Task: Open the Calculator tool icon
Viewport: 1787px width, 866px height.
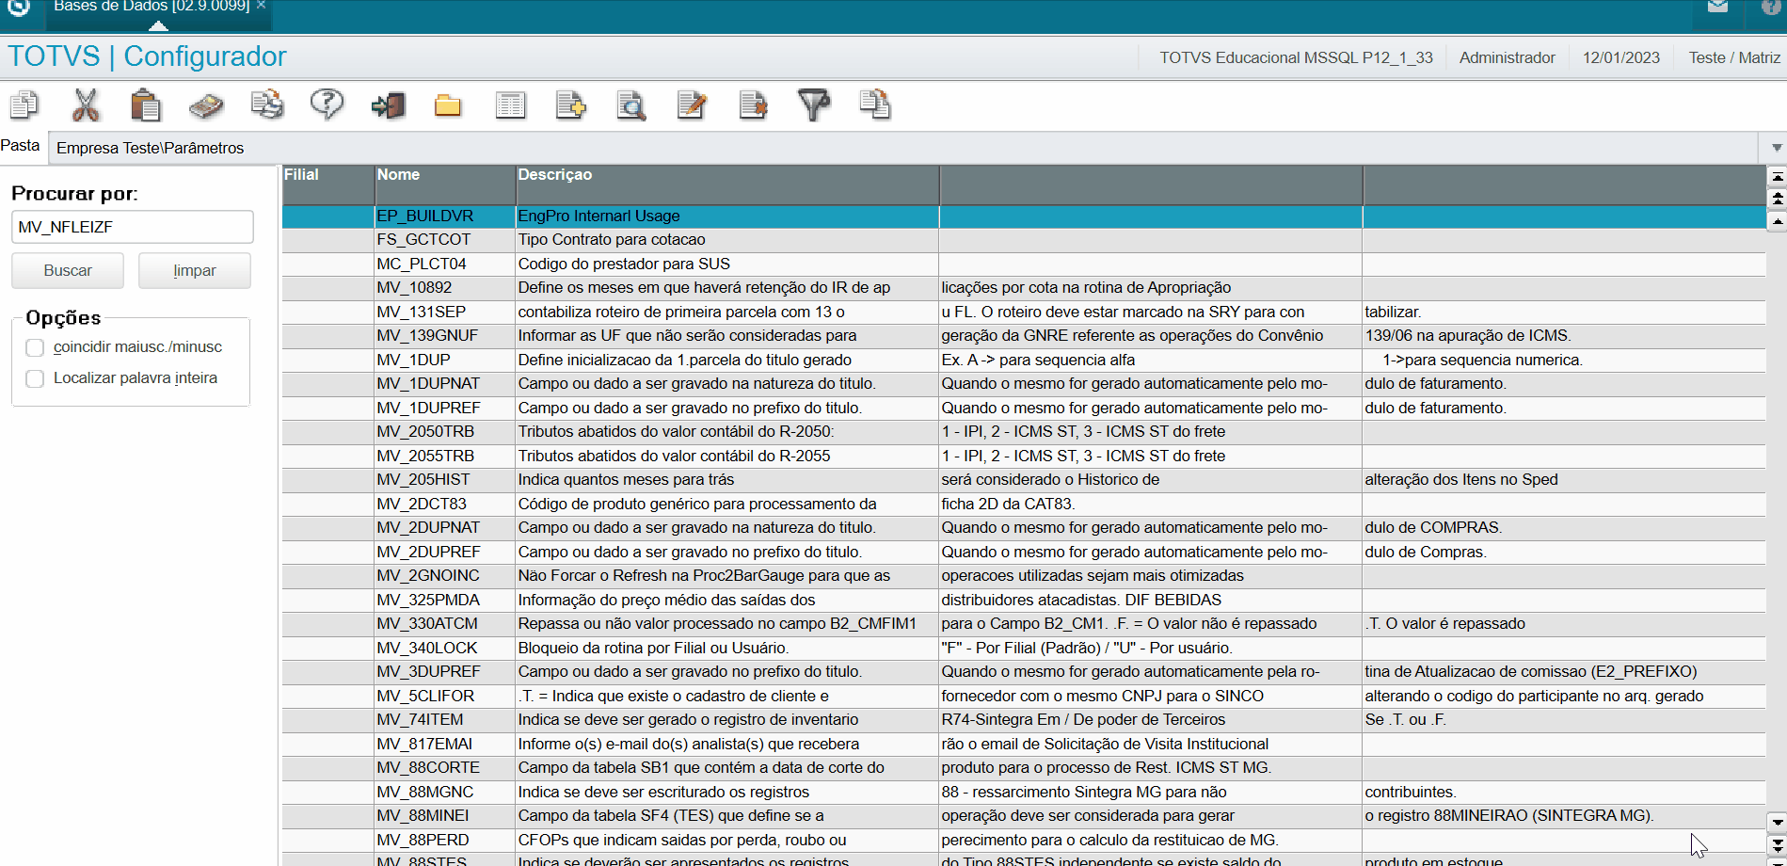Action: (x=206, y=104)
